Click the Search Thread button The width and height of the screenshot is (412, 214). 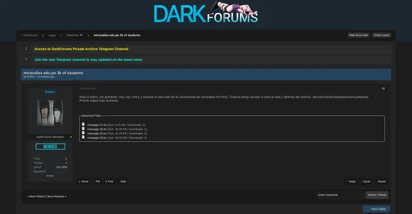point(377,195)
